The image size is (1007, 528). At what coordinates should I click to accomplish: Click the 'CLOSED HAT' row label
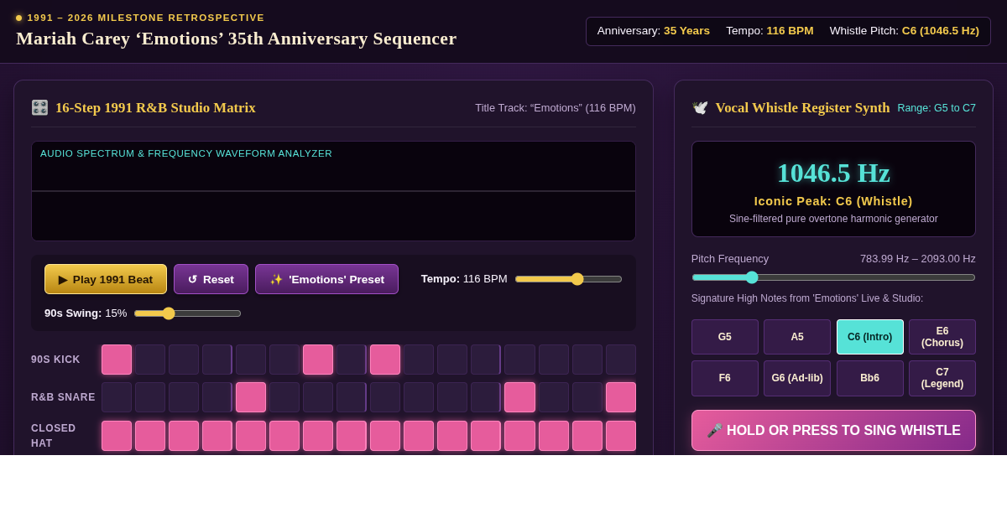54,436
